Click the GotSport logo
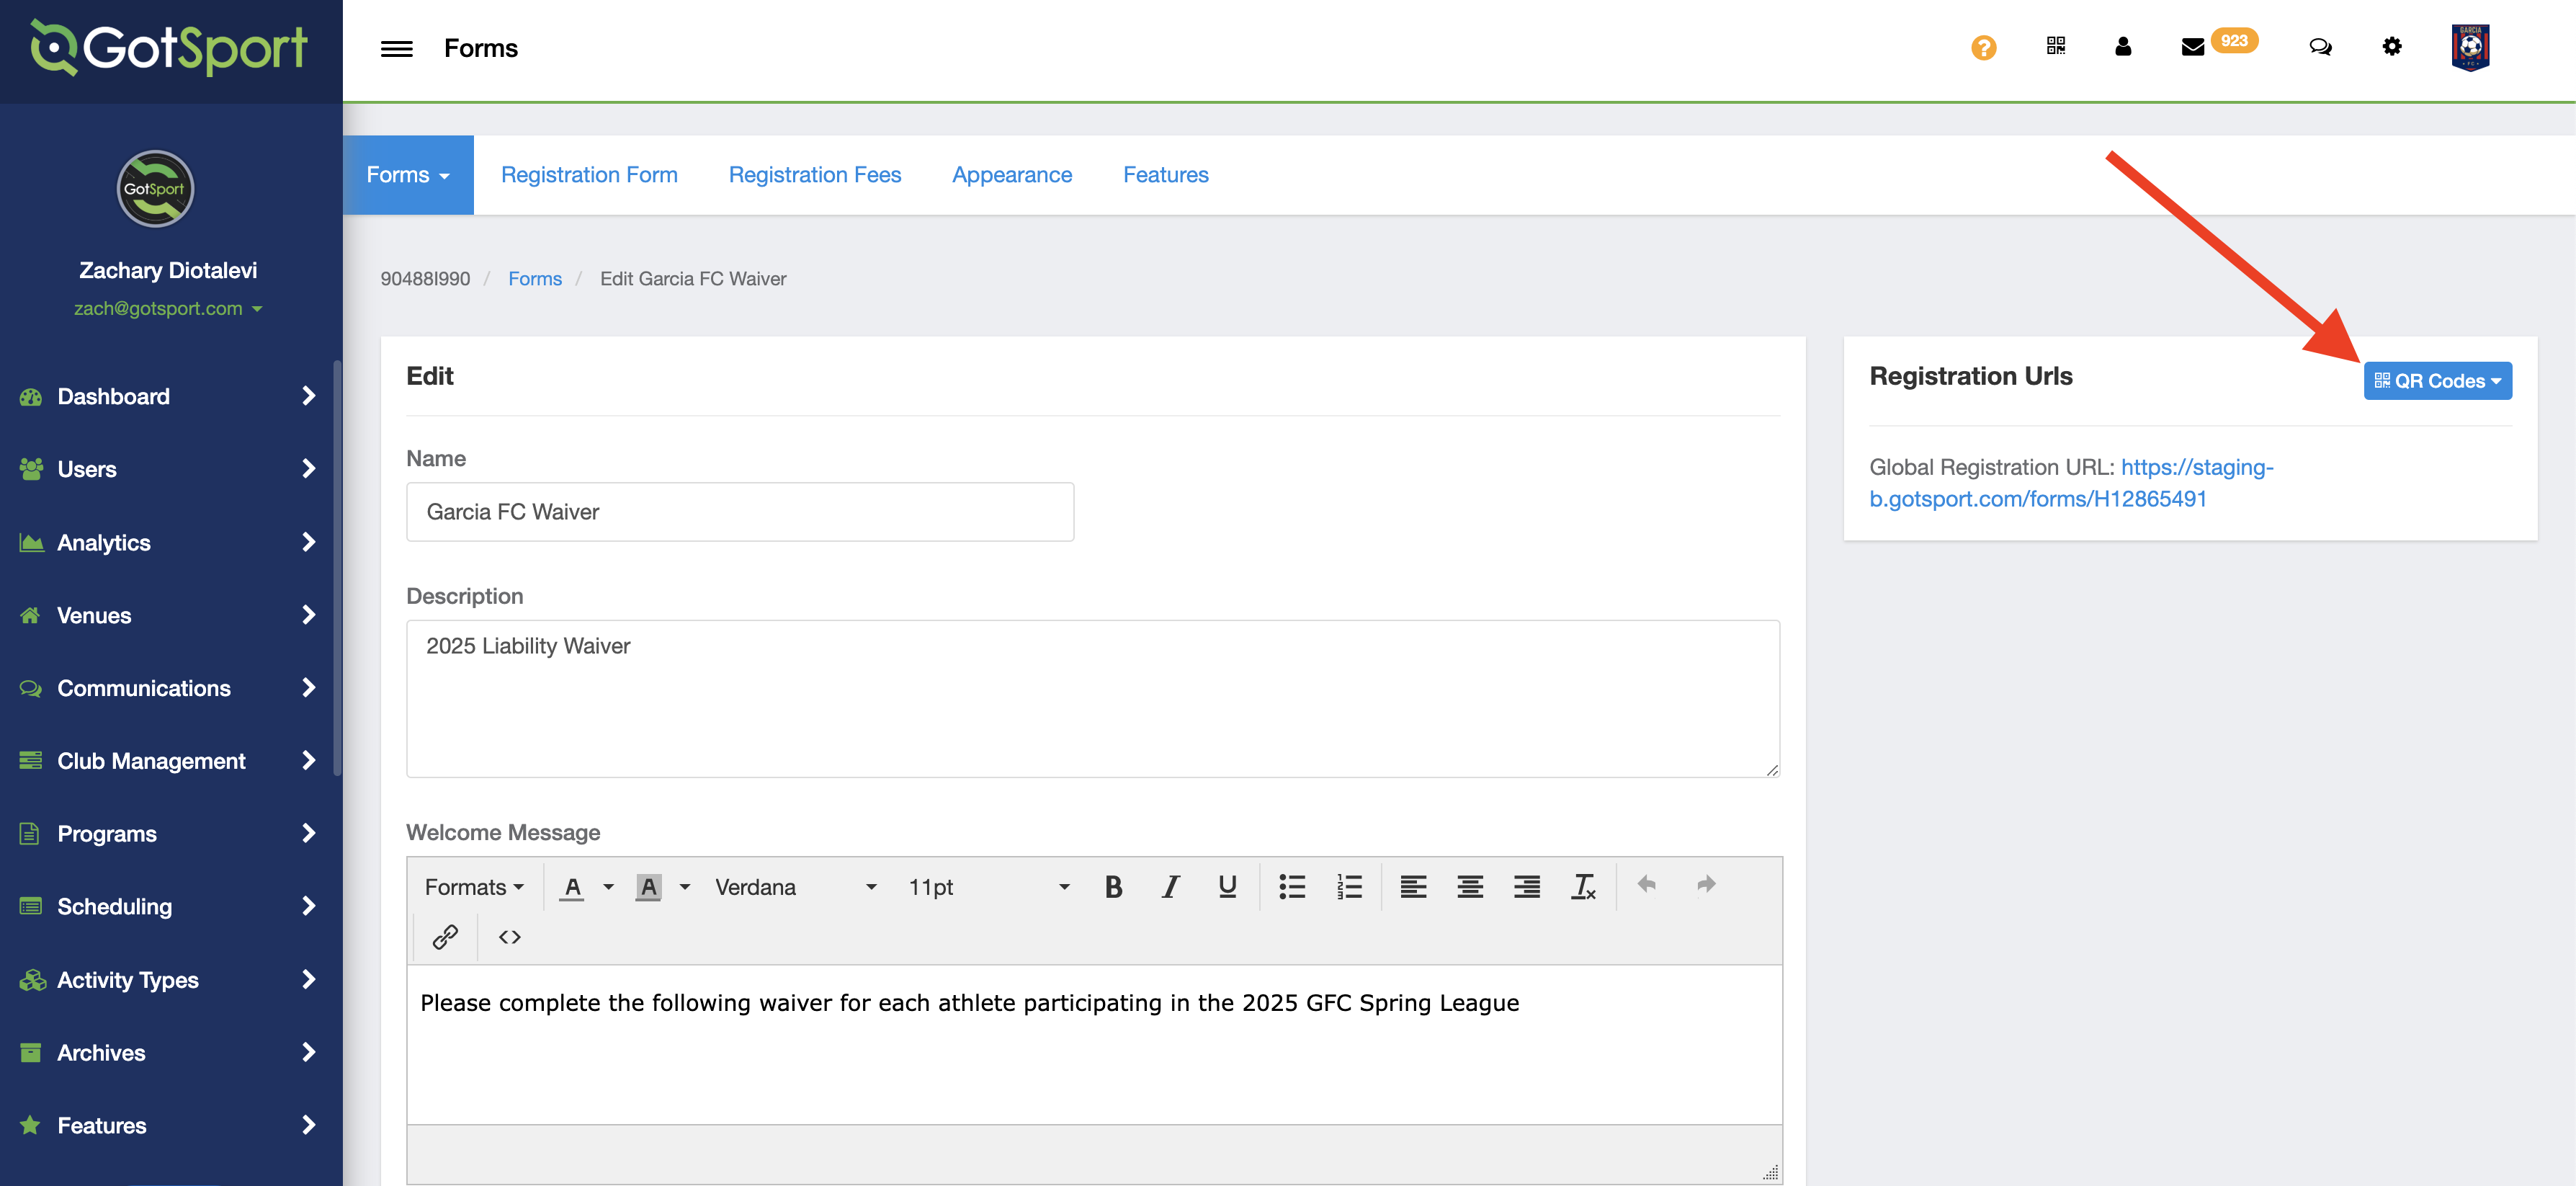 pyautogui.click(x=169, y=47)
